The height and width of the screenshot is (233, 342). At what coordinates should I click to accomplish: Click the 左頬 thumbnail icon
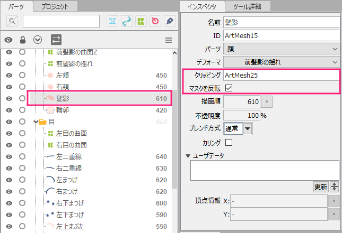click(x=50, y=75)
